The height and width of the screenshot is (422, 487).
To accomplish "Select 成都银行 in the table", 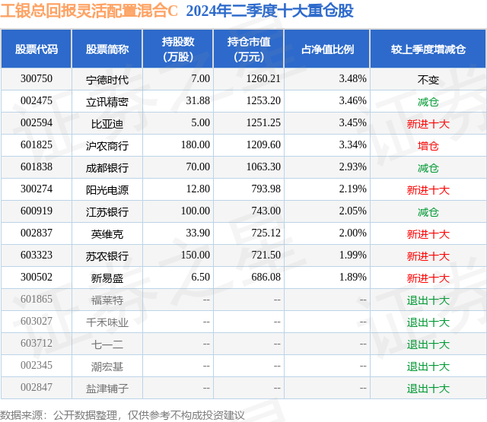I will click(x=107, y=168).
